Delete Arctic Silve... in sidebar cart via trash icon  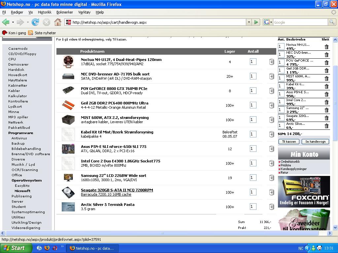pyautogui.click(x=326, y=126)
